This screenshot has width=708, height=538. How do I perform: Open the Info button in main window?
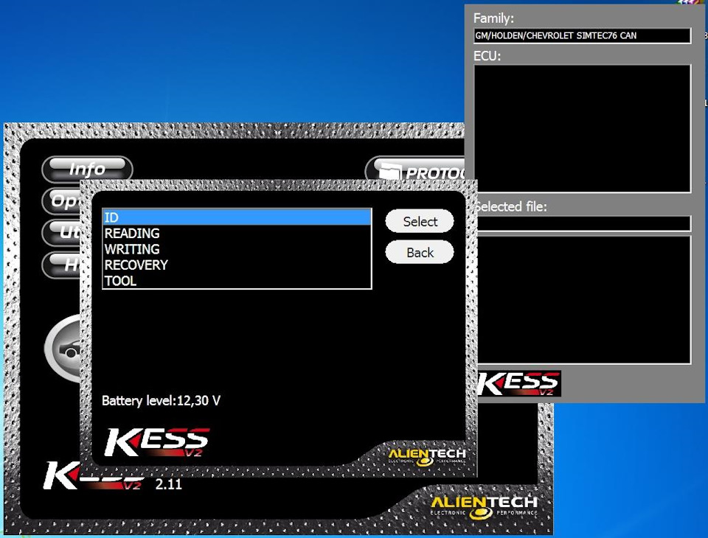87,169
